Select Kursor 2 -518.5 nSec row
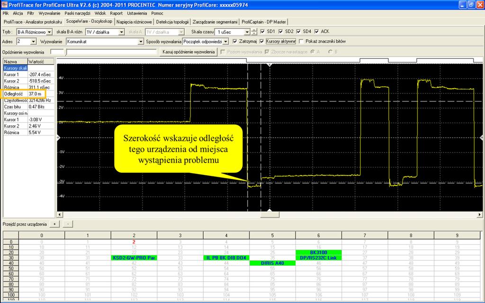 tap(29, 81)
